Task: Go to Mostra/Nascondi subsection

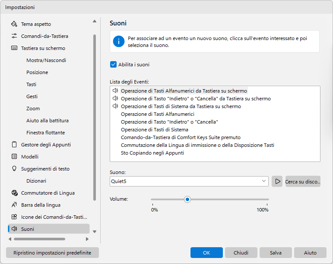Action: pyautogui.click(x=46, y=60)
